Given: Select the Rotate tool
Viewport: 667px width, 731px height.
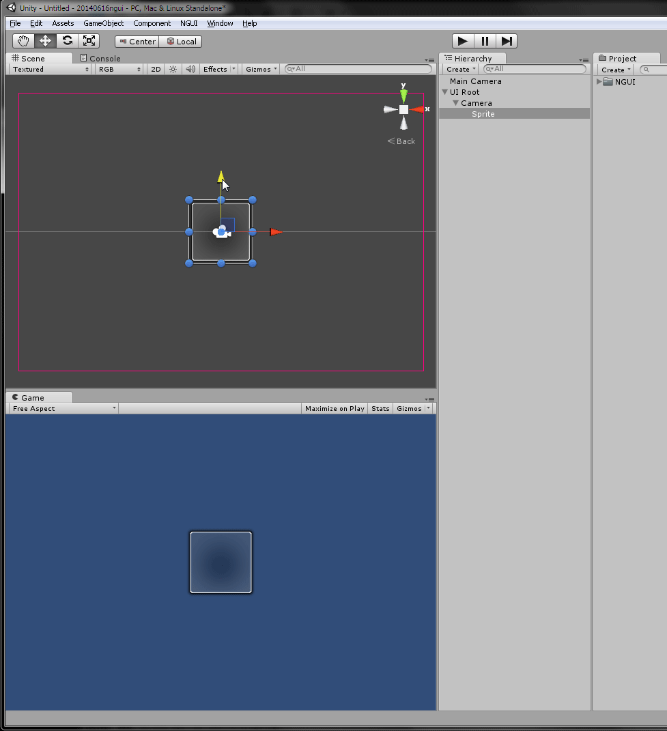Looking at the screenshot, I should point(67,41).
